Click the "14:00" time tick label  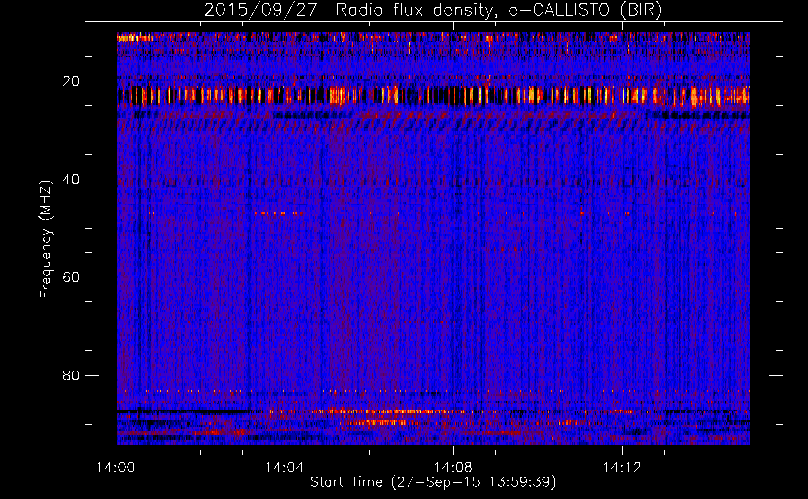tap(116, 468)
